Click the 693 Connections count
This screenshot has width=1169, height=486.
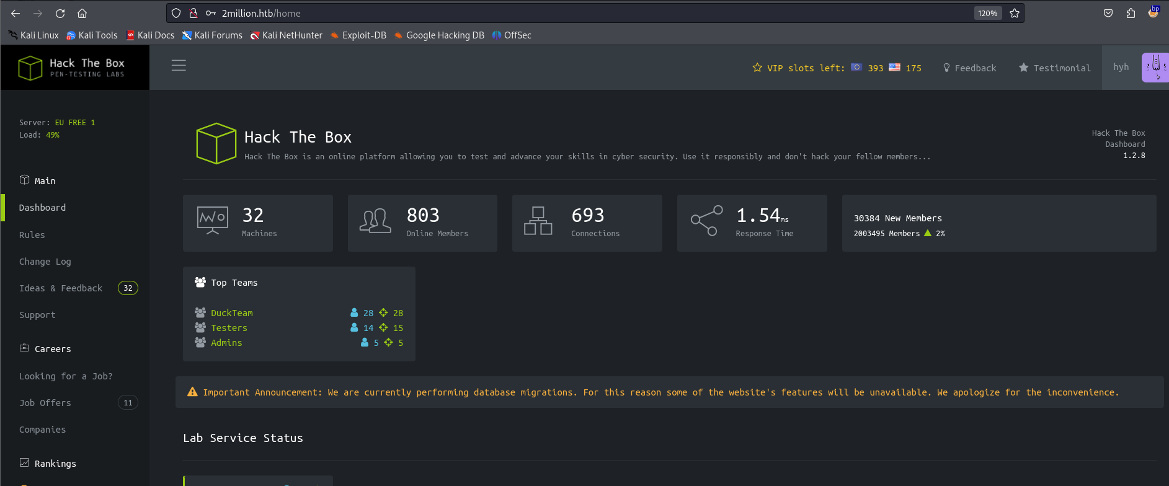588,215
